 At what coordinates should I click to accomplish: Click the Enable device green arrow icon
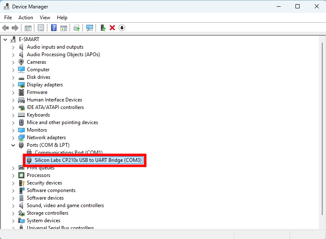(103, 28)
